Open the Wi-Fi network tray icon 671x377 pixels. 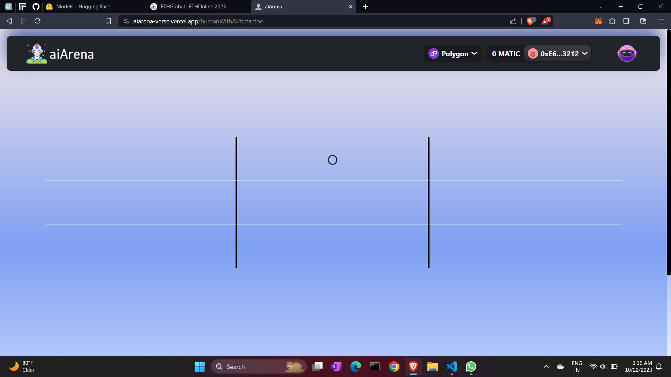coord(593,367)
